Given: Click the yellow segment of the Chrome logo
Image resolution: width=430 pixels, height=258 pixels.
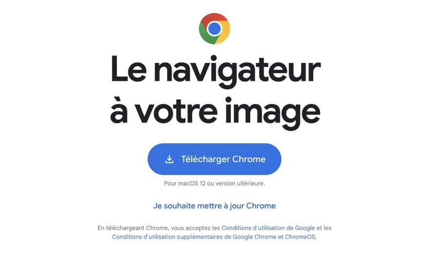Looking at the screenshot, I should [x=224, y=32].
